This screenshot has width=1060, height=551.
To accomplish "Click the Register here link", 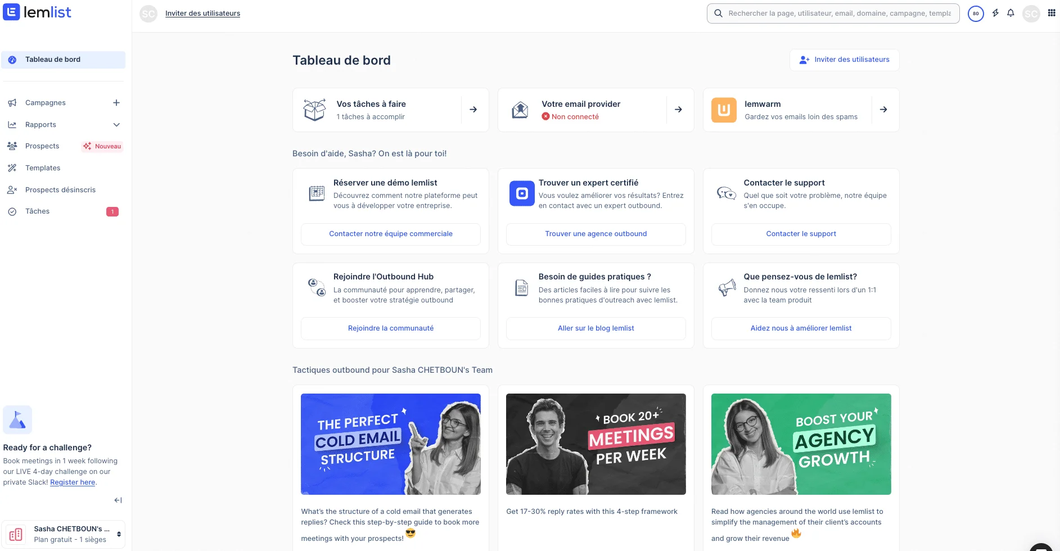I will (x=73, y=482).
